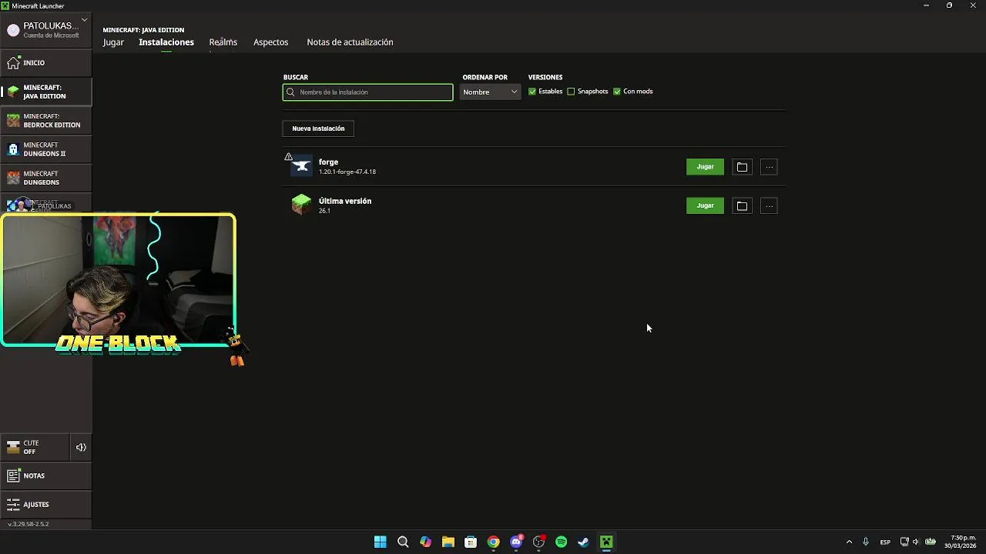The width and height of the screenshot is (986, 554).
Task: Open taskbar Search
Action: tap(403, 542)
